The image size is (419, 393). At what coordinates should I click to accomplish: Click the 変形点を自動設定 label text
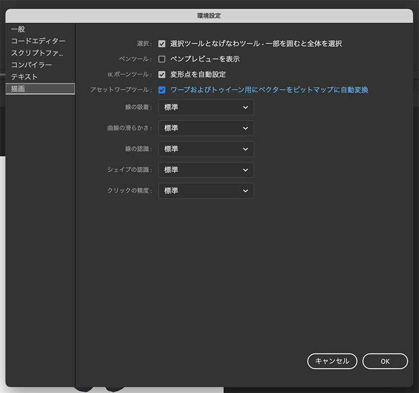[198, 75]
